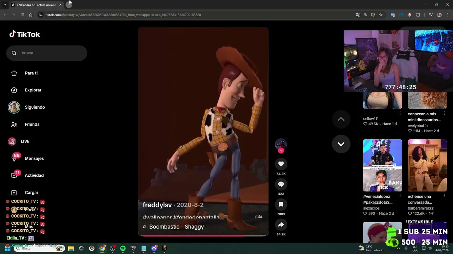Open options for the mini dinosaurios video

point(445,113)
